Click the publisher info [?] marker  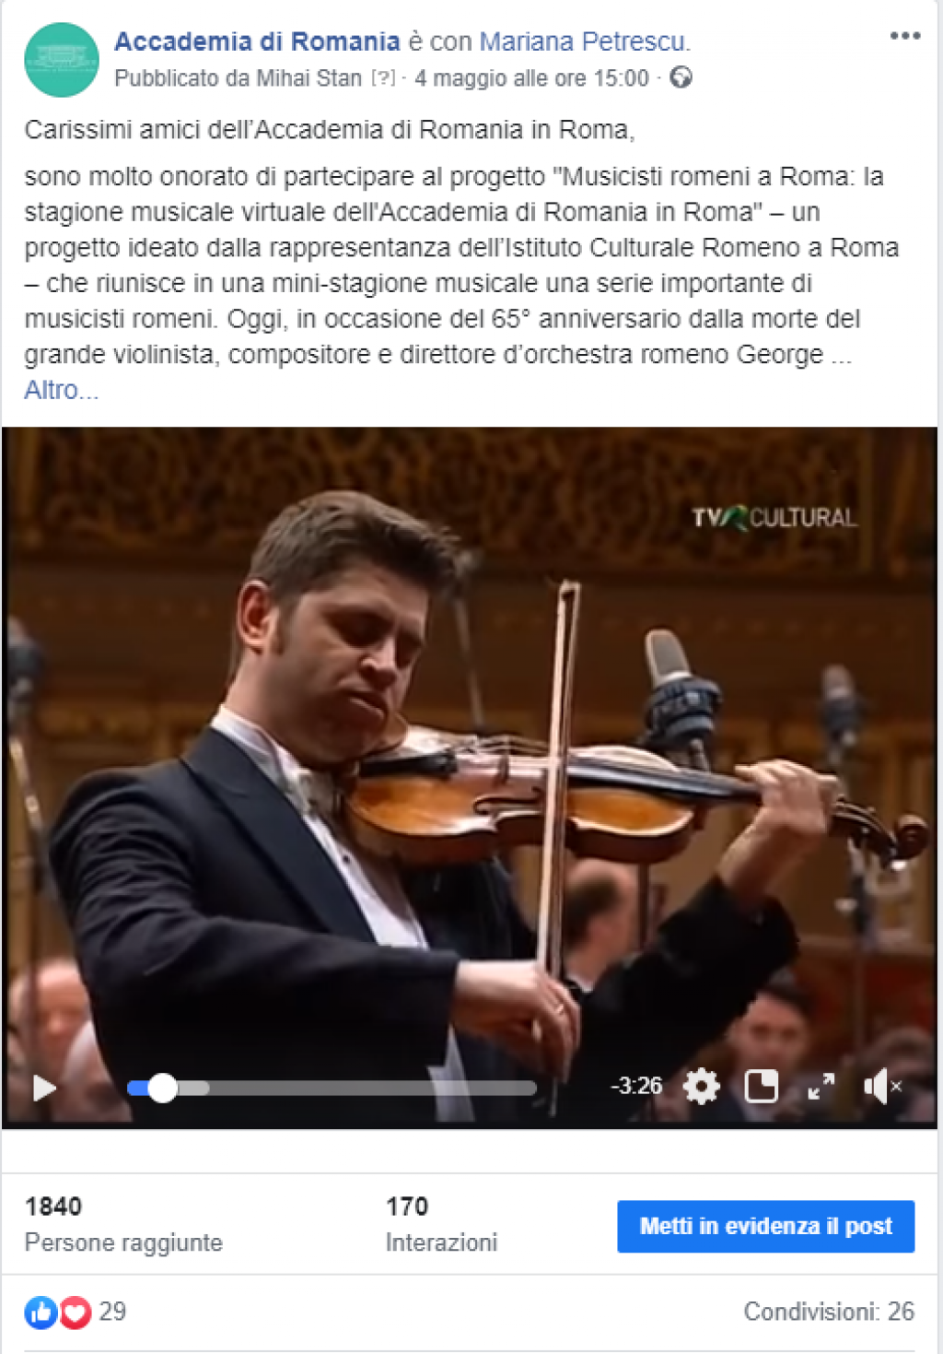pos(383,78)
